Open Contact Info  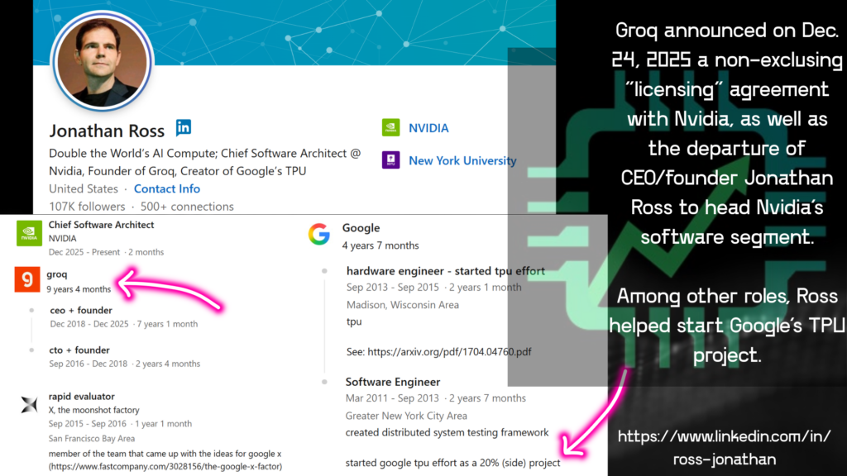167,188
